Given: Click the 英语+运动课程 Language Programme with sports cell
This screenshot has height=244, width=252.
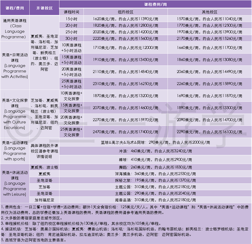Looking at the screenshot, I should [x=15, y=151].
